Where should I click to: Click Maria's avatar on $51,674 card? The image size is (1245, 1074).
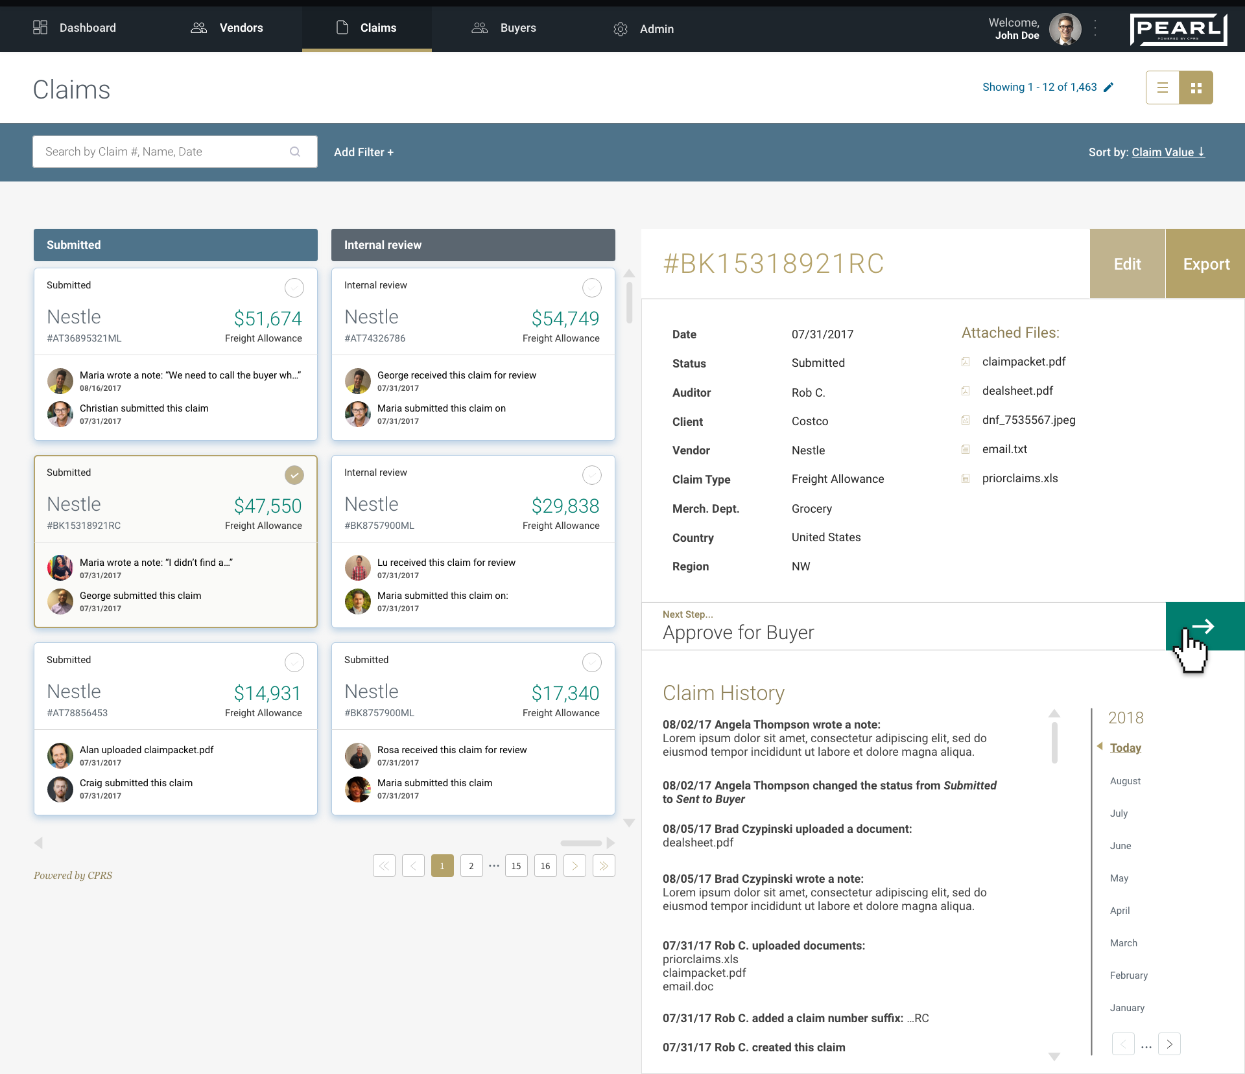click(60, 381)
